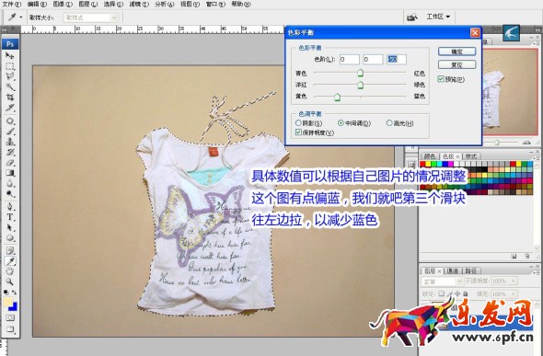Toggle lock position icon in Layers panel
The width and height of the screenshot is (543, 356).
click(457, 293)
